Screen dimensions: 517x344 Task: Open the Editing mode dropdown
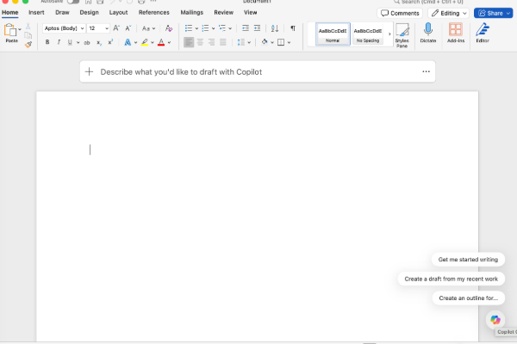[x=449, y=13]
